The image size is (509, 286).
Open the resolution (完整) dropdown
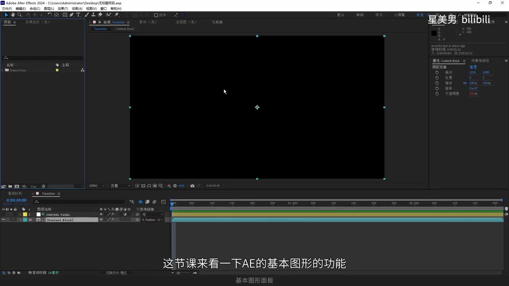[120, 186]
